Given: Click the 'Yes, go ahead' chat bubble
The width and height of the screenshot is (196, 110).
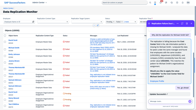Looking at the screenshot, I should click(183, 88).
